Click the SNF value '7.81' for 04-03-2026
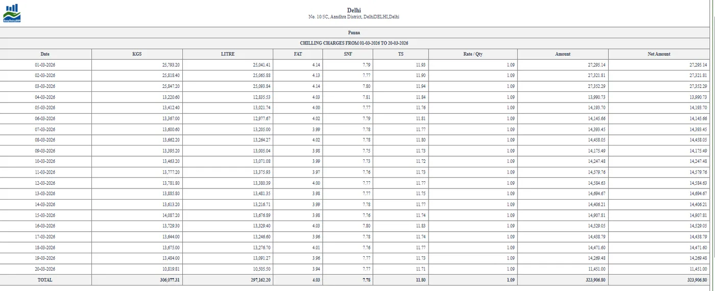The image size is (715, 291). point(366,97)
